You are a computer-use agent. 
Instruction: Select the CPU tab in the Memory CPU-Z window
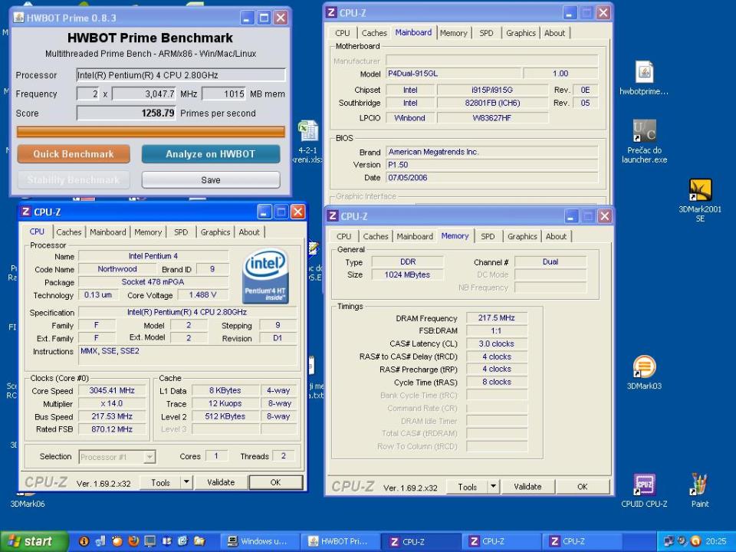click(x=343, y=236)
